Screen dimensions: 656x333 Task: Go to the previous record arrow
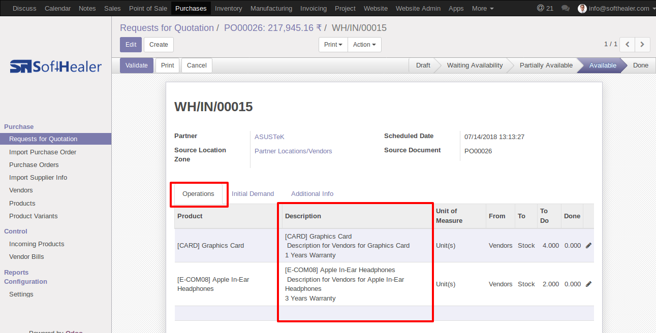click(628, 45)
